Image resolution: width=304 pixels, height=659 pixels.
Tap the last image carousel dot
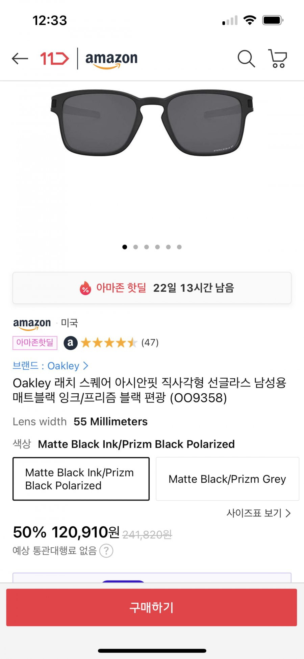coord(179,247)
